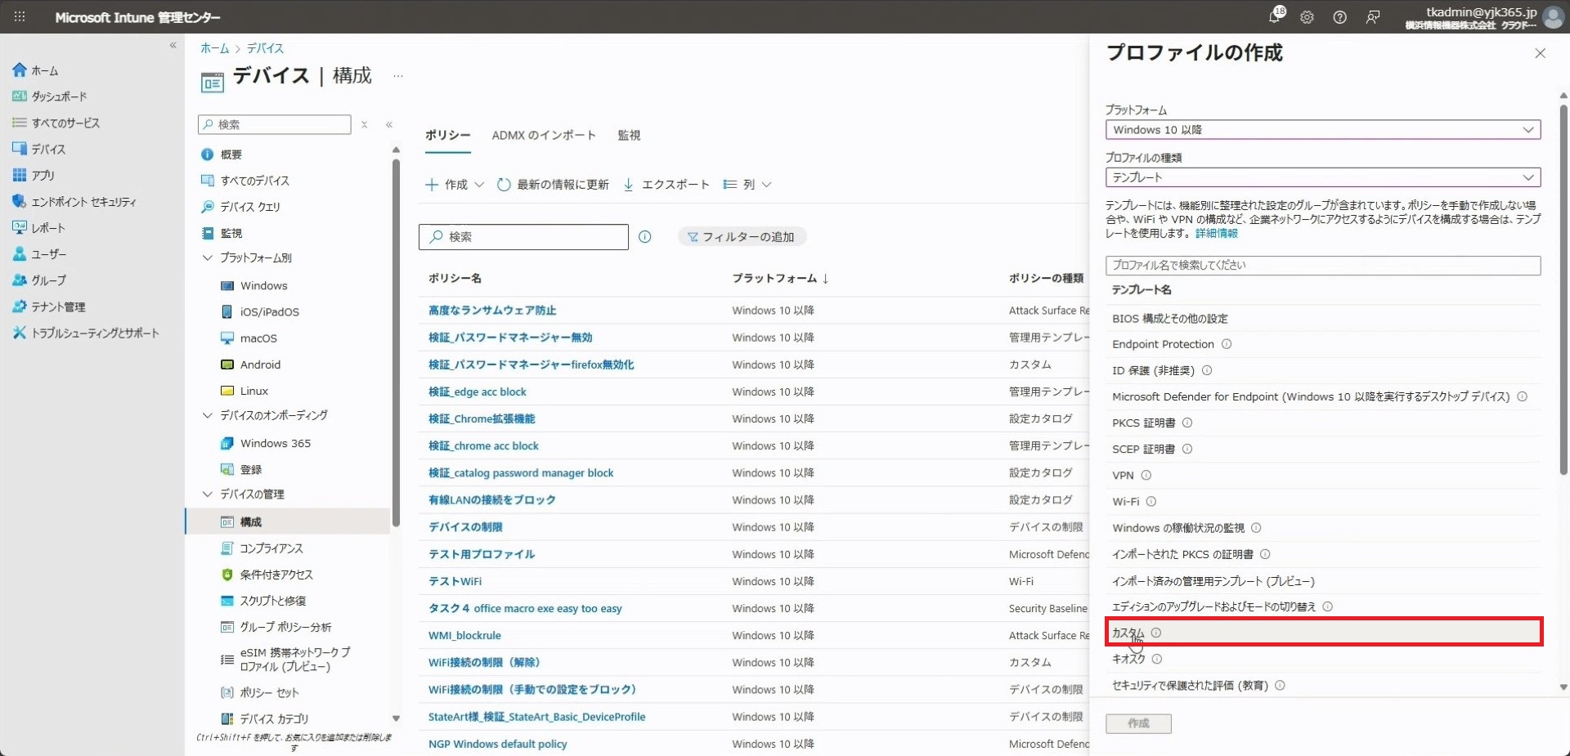Open the Platform dropdown showing Windows 10
The width and height of the screenshot is (1570, 756).
(1322, 130)
